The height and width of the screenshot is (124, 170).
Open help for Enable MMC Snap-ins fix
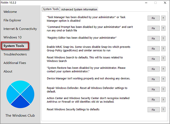point(163,49)
